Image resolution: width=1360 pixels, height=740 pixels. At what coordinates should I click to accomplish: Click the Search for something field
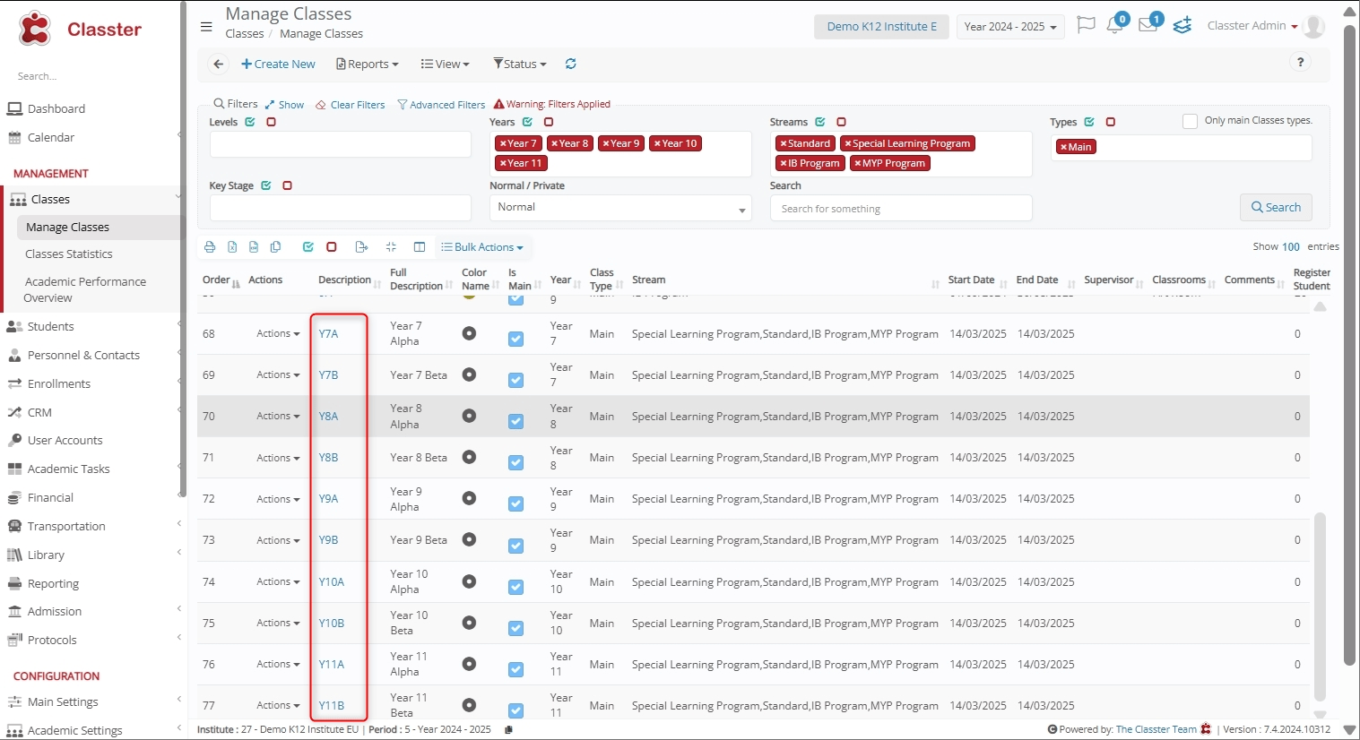pyautogui.click(x=900, y=209)
